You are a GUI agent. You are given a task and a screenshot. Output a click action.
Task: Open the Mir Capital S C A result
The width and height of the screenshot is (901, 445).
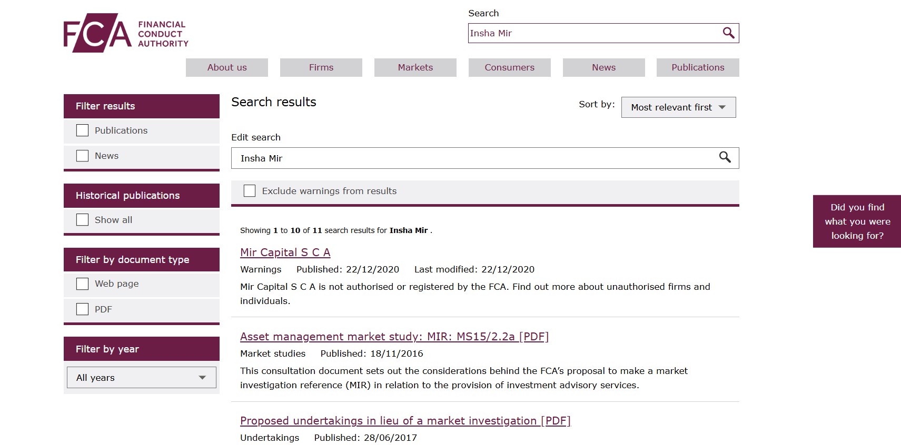[x=285, y=252]
